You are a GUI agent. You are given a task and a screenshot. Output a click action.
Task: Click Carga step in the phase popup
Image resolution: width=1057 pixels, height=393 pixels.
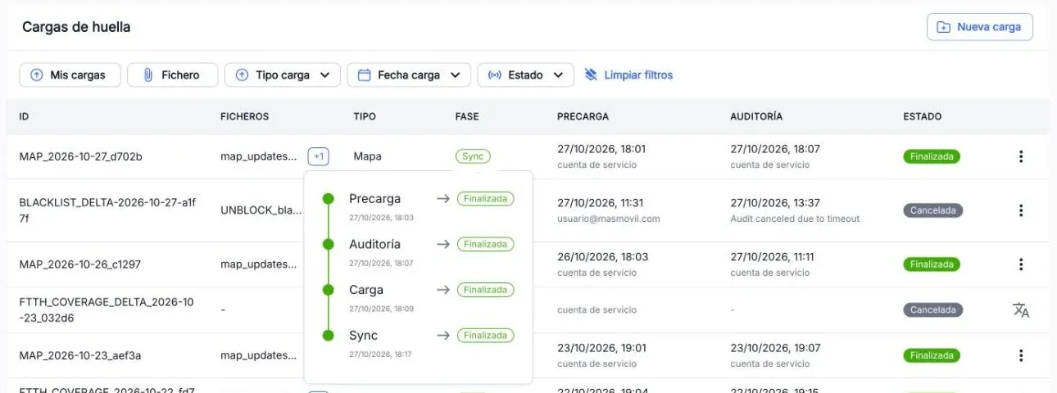tap(366, 290)
